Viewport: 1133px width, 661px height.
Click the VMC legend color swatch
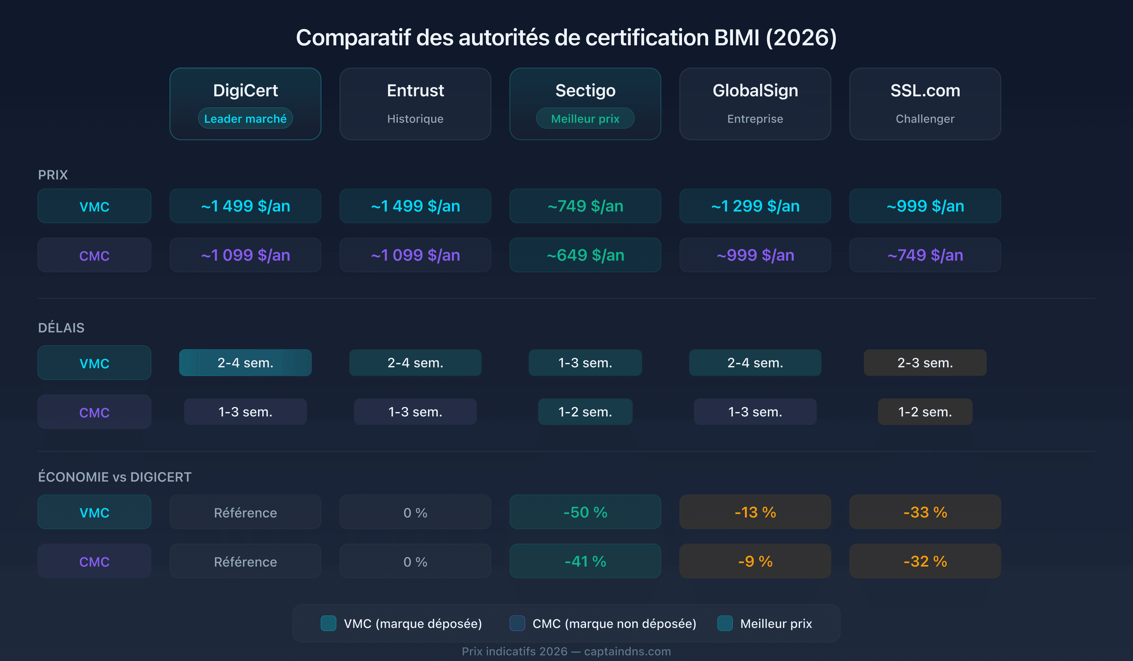(x=329, y=623)
